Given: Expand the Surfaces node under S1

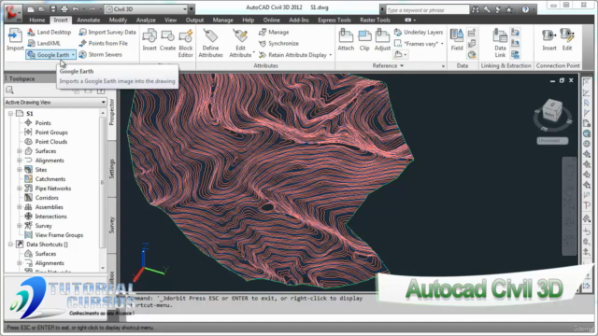Looking at the screenshot, I should (20, 151).
